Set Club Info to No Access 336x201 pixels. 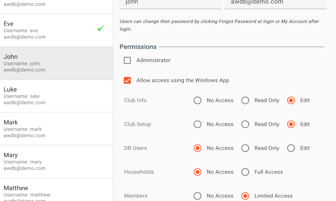198,100
